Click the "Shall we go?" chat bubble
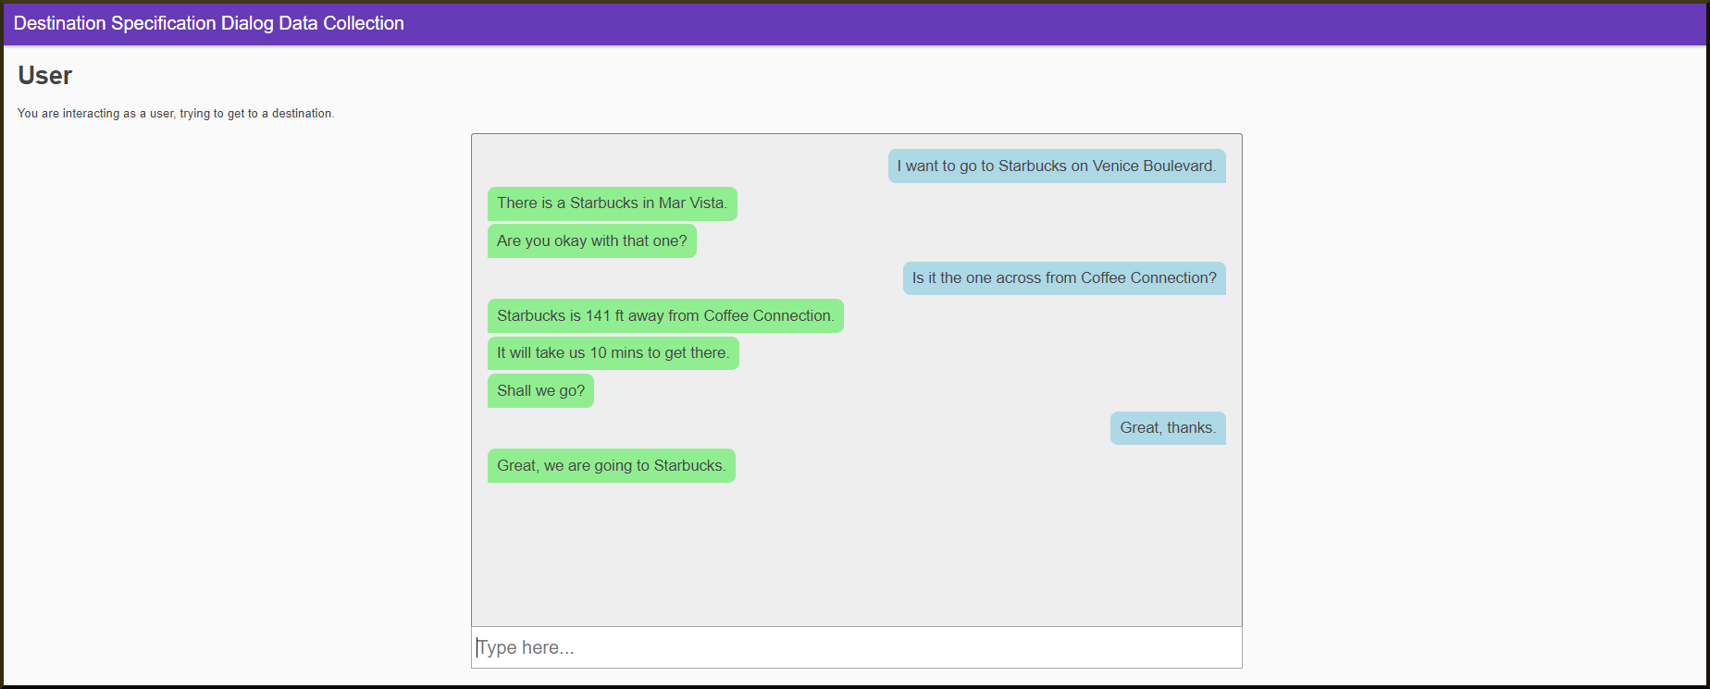 [540, 391]
